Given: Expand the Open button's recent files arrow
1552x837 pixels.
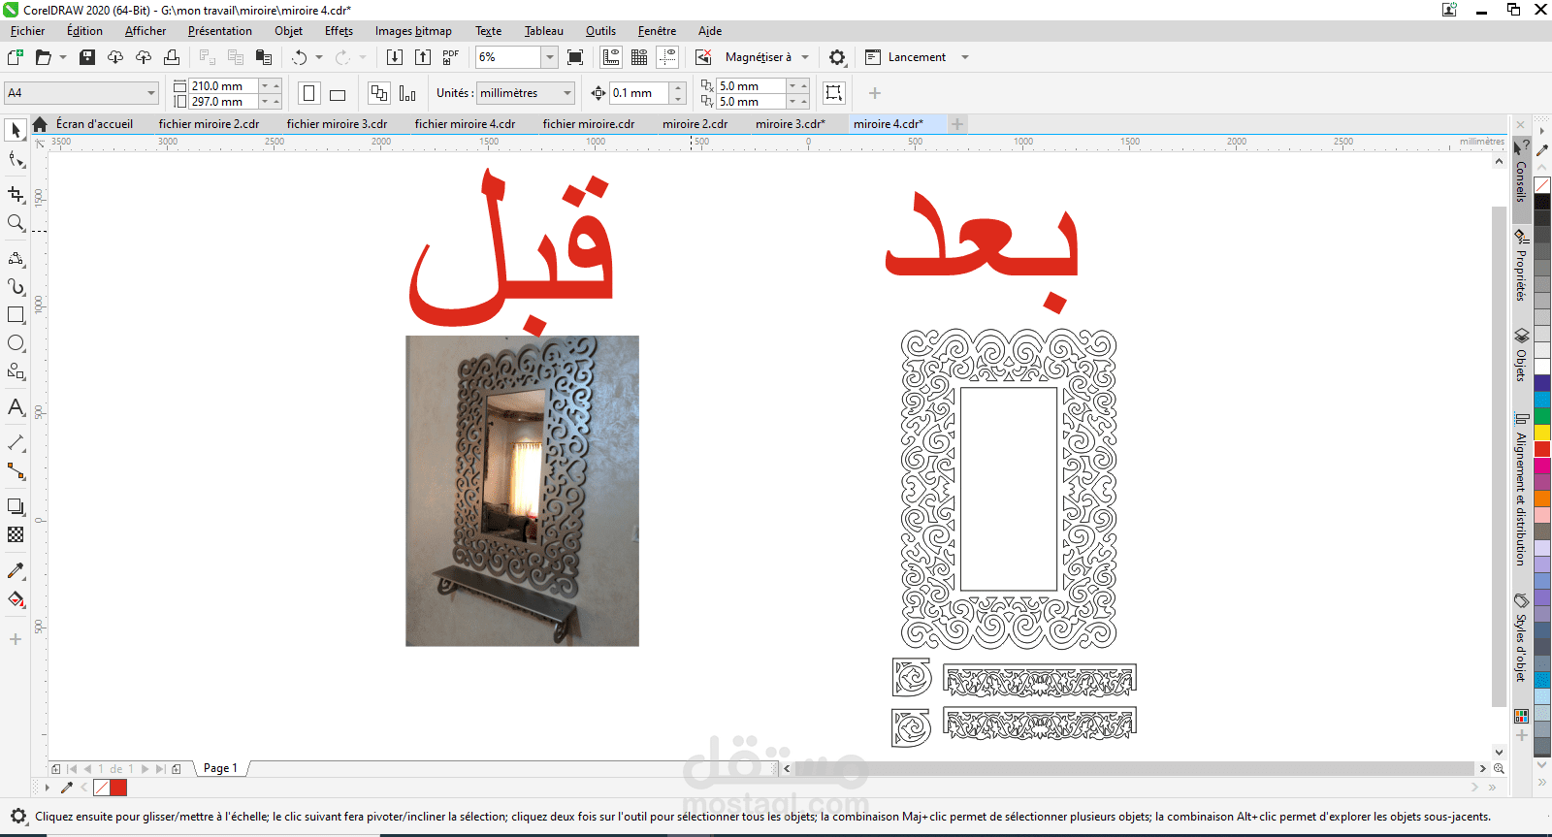Looking at the screenshot, I should [63, 57].
